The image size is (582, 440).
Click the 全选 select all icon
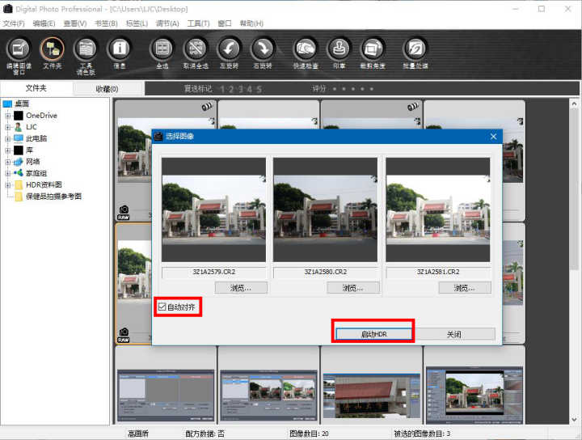pyautogui.click(x=162, y=50)
